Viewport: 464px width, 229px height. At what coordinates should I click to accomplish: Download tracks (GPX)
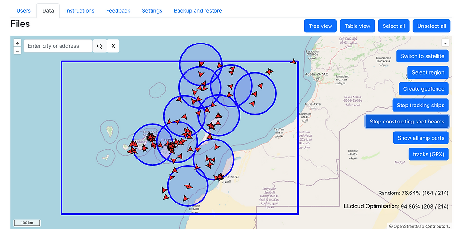coord(428,154)
